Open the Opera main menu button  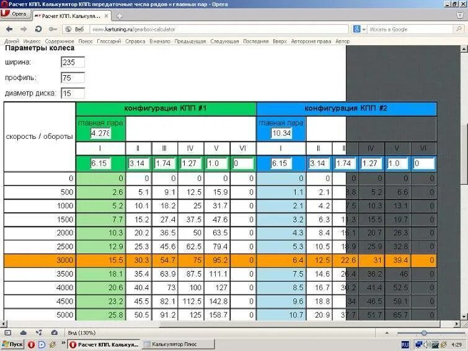15,14
